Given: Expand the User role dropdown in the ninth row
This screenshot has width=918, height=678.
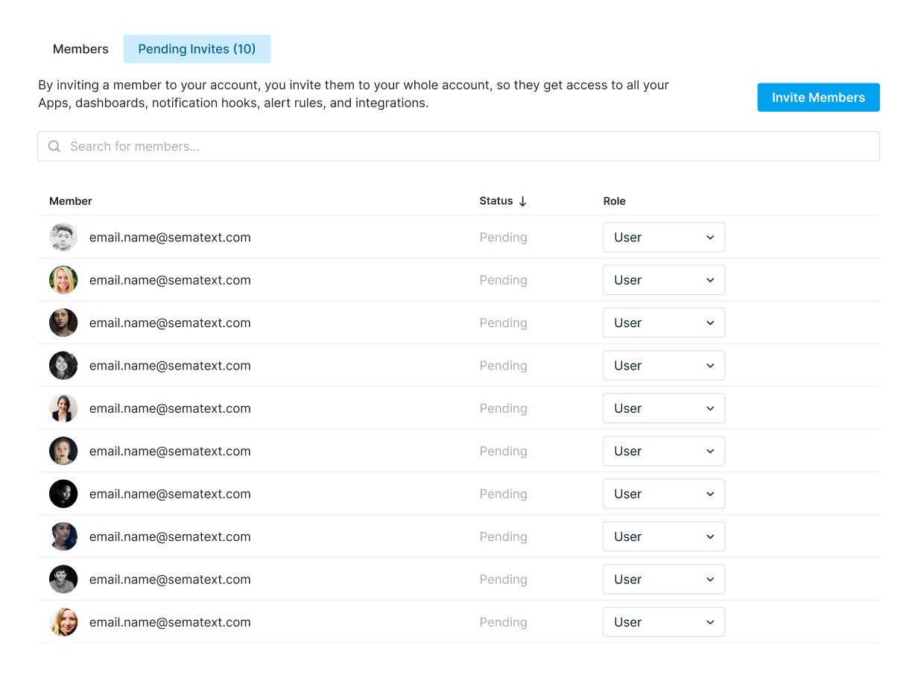Looking at the screenshot, I should click(x=664, y=579).
